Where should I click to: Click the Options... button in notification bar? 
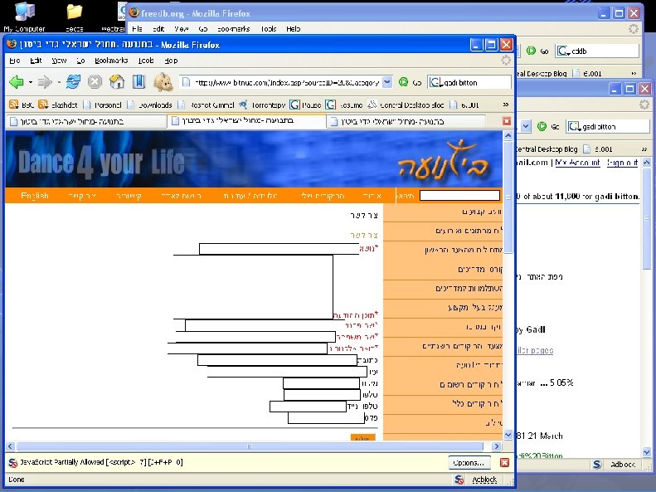click(x=469, y=463)
